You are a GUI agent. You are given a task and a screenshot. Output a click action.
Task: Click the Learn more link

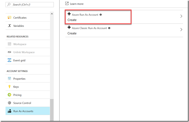coord(77,4)
